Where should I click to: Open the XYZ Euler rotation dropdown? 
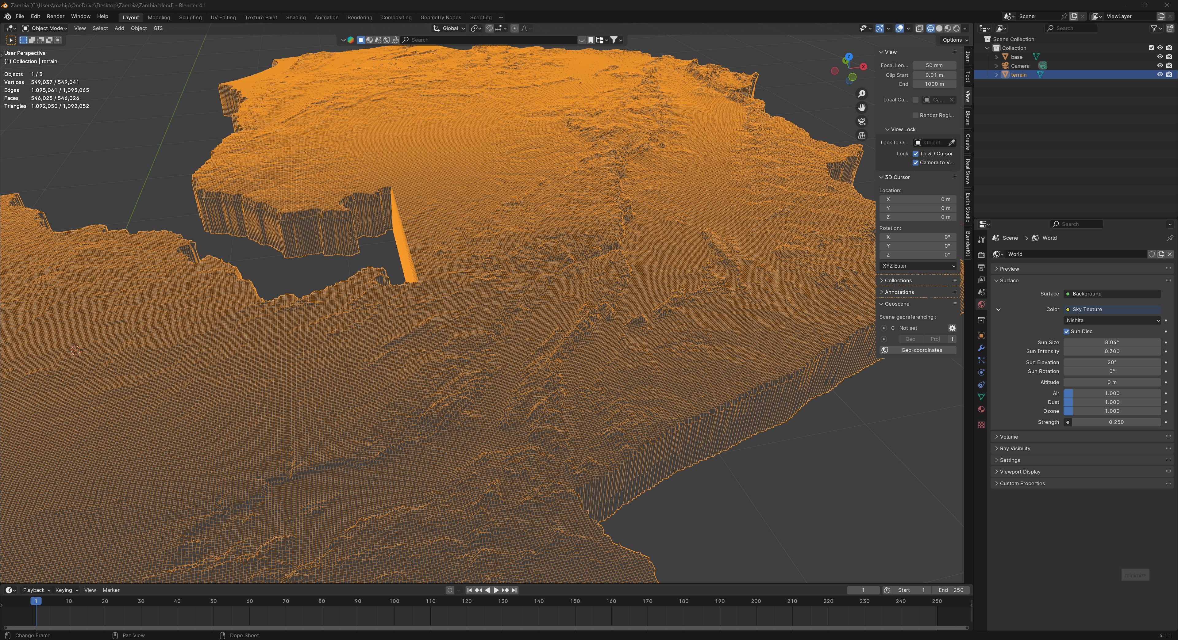click(x=918, y=265)
